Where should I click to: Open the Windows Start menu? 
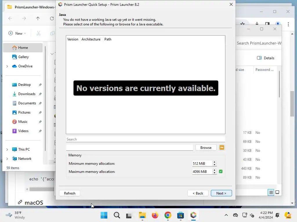tap(104, 215)
